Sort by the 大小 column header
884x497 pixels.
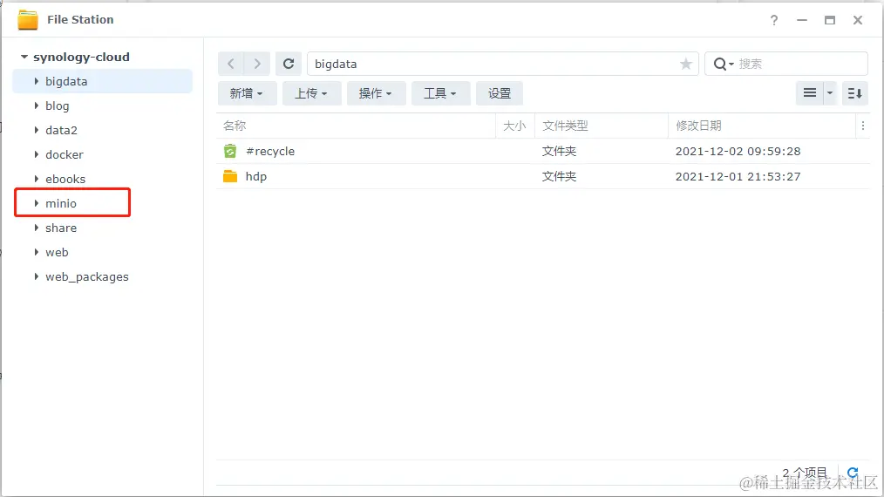tap(514, 126)
